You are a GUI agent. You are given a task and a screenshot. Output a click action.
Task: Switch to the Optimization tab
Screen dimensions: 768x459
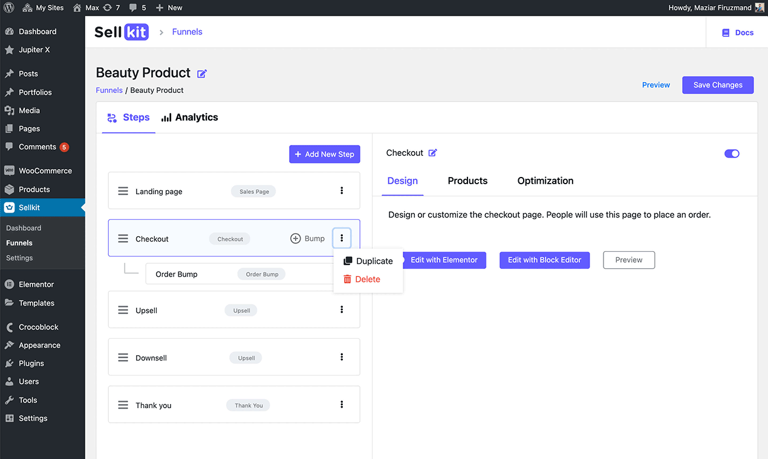click(x=545, y=181)
